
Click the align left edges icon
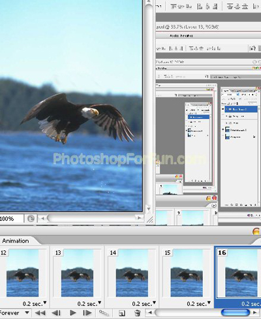pyautogui.click(x=200, y=7)
